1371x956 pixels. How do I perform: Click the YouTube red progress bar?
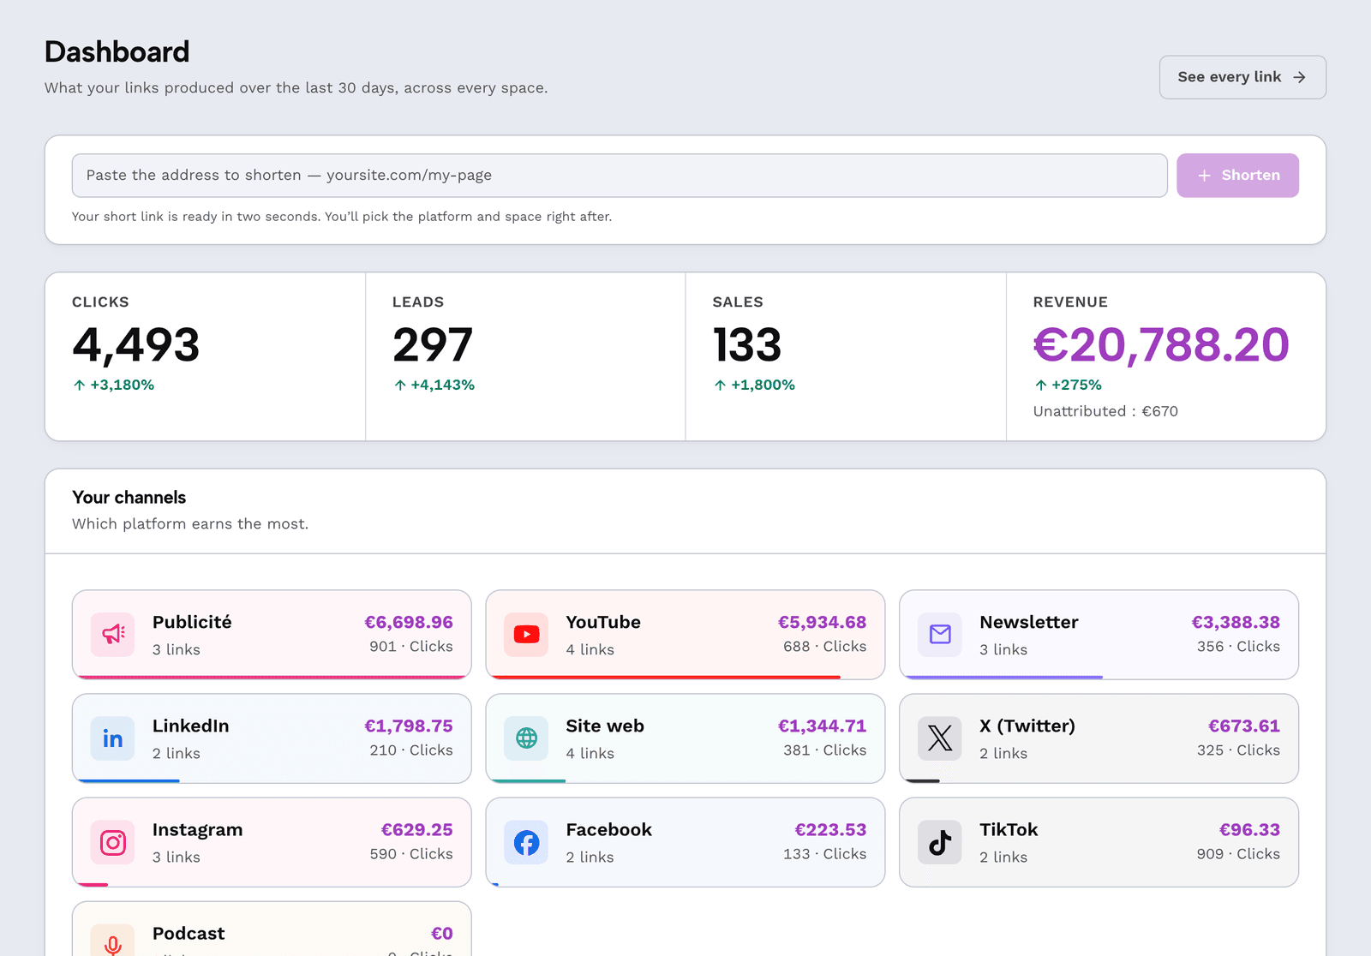click(666, 677)
